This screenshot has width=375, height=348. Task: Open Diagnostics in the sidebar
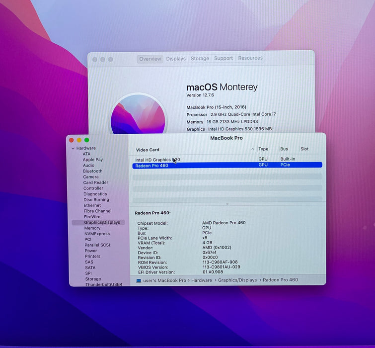coord(95,194)
